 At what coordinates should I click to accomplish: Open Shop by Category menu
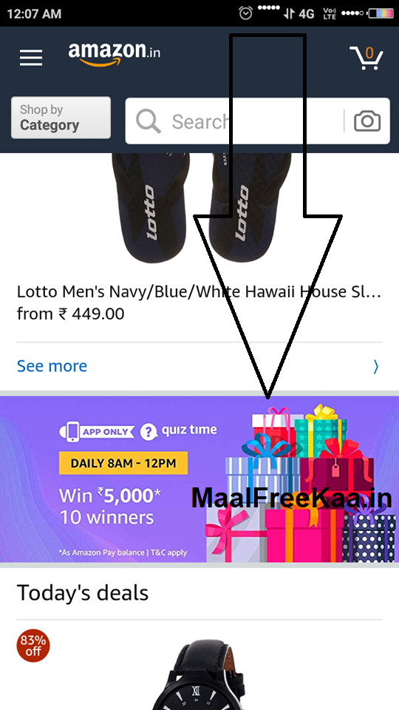[61, 118]
